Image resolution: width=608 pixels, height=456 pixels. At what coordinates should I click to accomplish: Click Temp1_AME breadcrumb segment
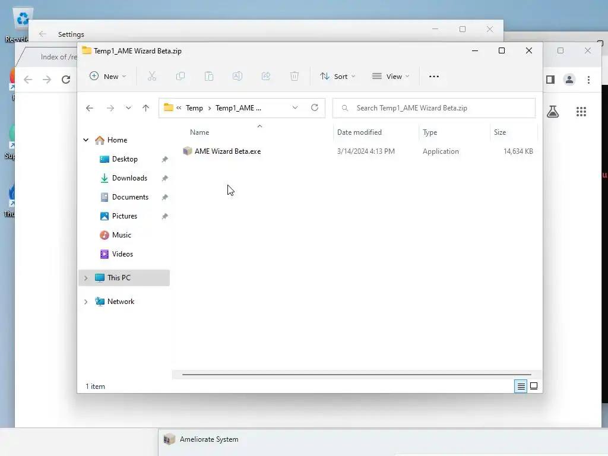point(238,108)
